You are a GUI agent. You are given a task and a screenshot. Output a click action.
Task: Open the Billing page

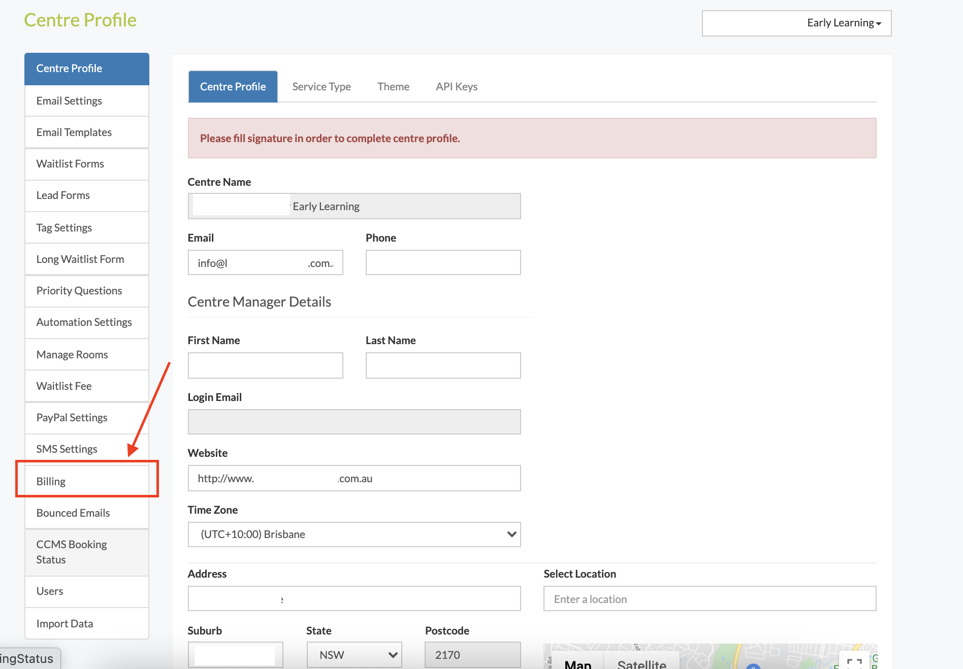point(87,481)
